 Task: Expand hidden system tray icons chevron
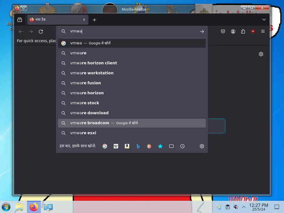244,207
